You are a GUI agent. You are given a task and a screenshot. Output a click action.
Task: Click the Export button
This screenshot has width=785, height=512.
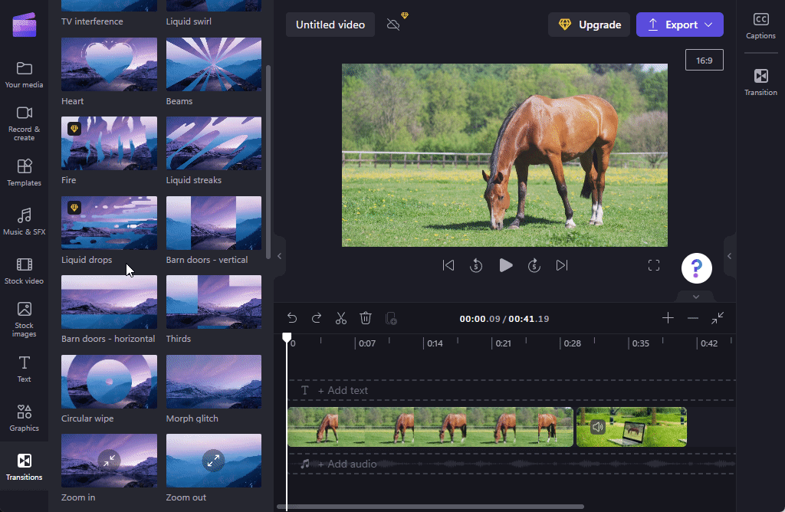coord(680,24)
